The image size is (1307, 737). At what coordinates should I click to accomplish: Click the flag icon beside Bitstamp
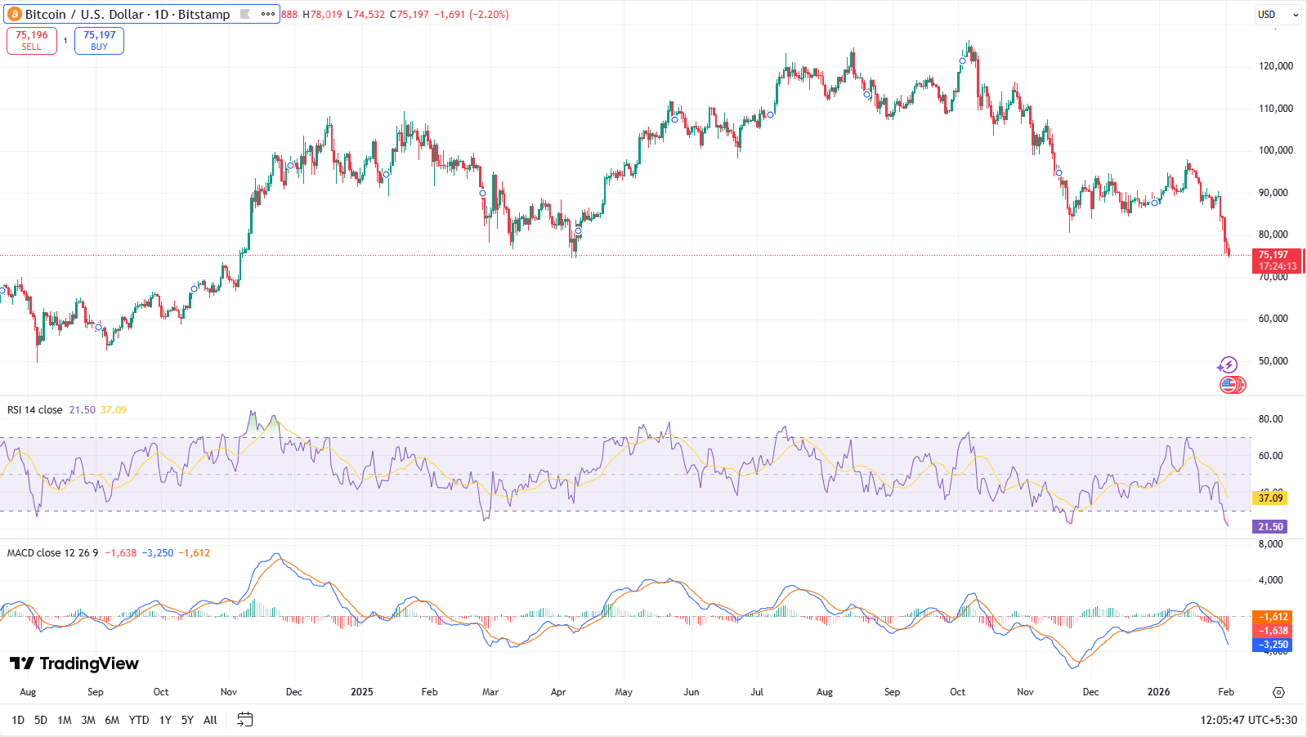pyautogui.click(x=245, y=15)
